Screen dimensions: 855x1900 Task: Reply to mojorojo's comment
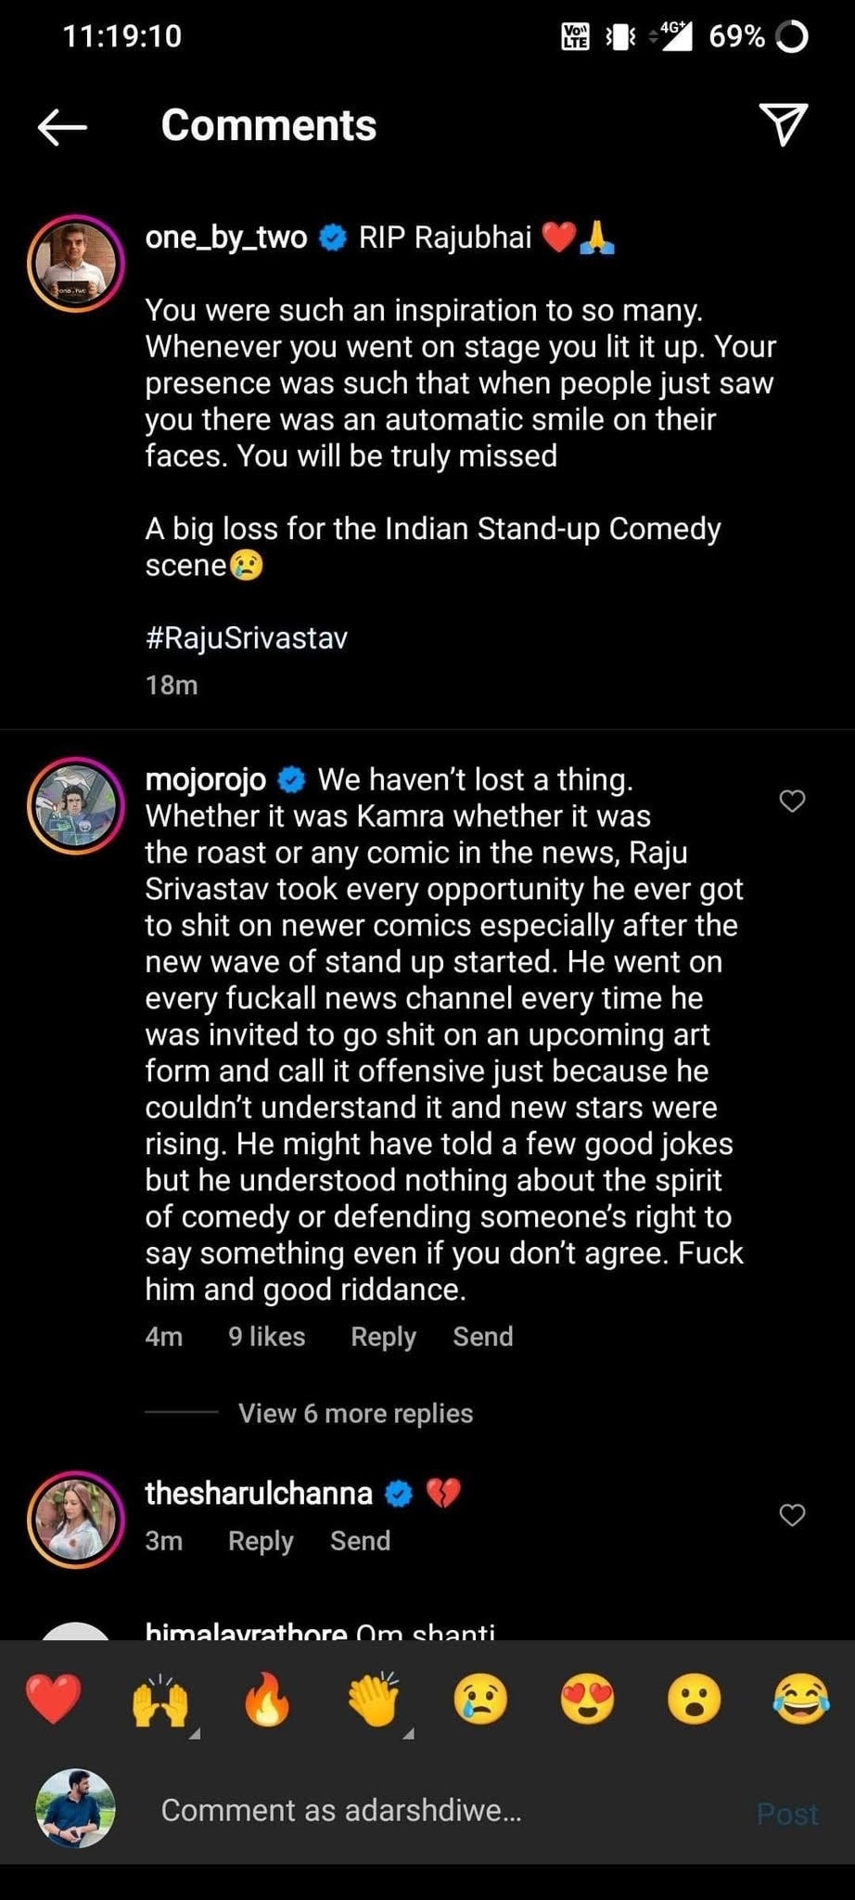(383, 1337)
